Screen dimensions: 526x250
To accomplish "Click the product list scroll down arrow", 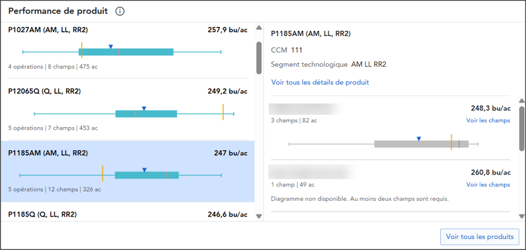I will point(258,217).
